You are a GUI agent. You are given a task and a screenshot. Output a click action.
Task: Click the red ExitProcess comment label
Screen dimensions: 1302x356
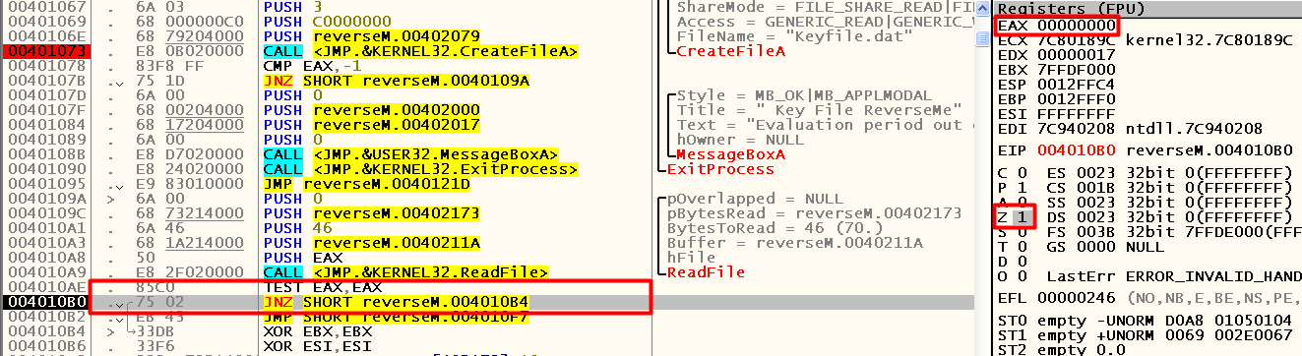pos(721,169)
